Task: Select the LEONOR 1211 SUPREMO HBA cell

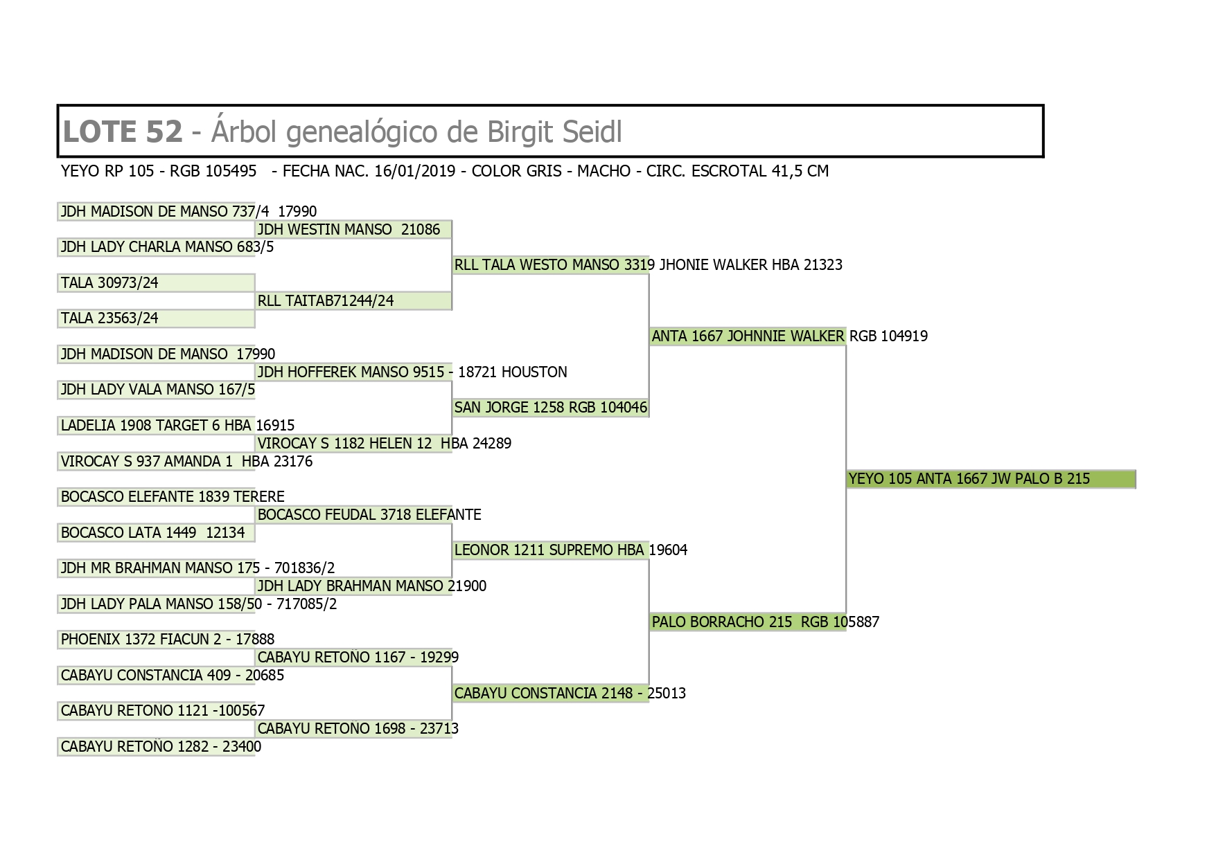Action: coord(550,550)
